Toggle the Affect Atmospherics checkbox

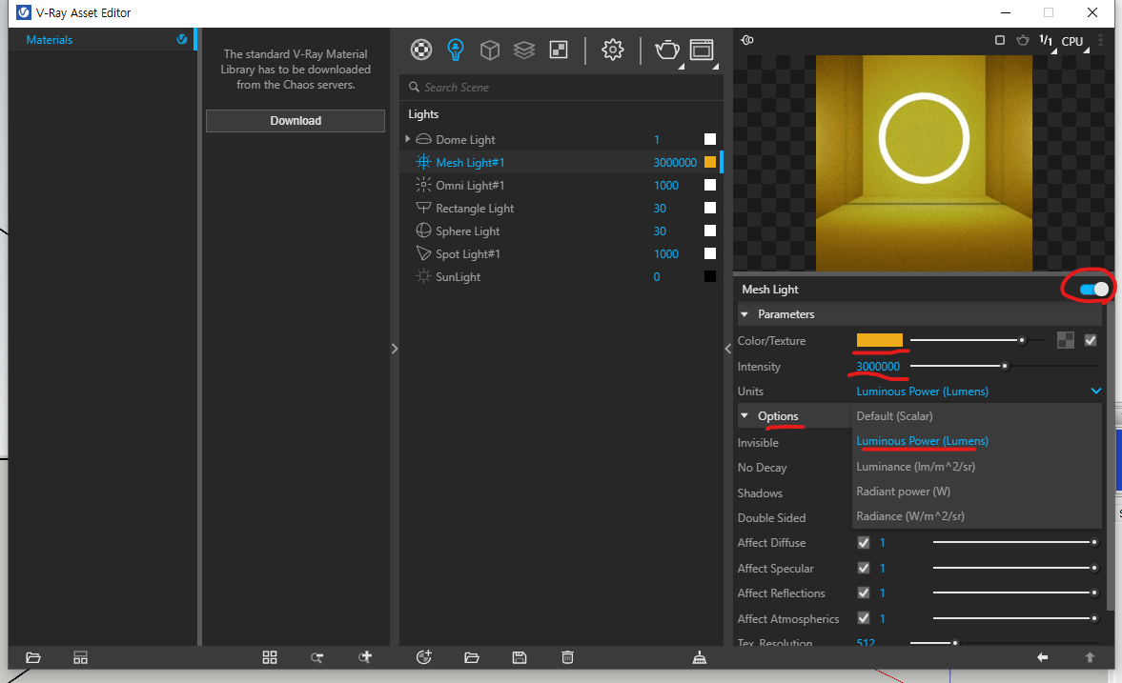(x=864, y=618)
